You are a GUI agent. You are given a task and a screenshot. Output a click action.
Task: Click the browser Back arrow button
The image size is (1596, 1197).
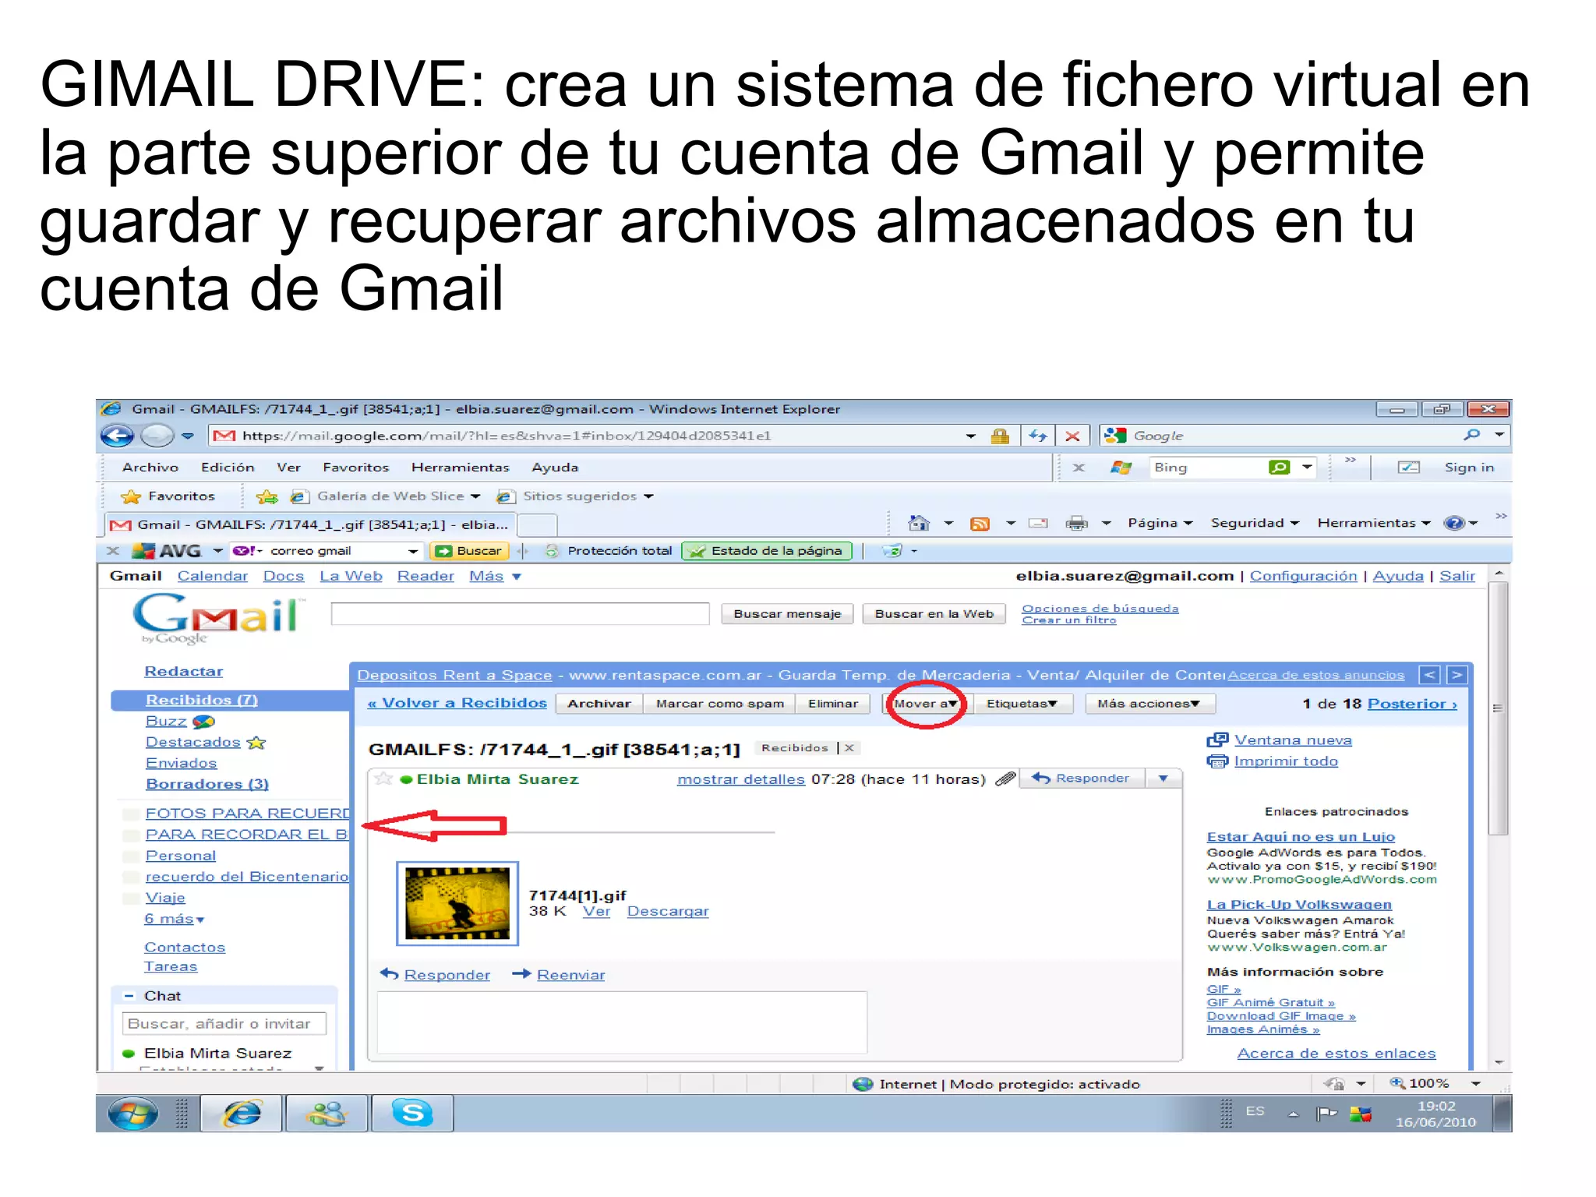118,436
